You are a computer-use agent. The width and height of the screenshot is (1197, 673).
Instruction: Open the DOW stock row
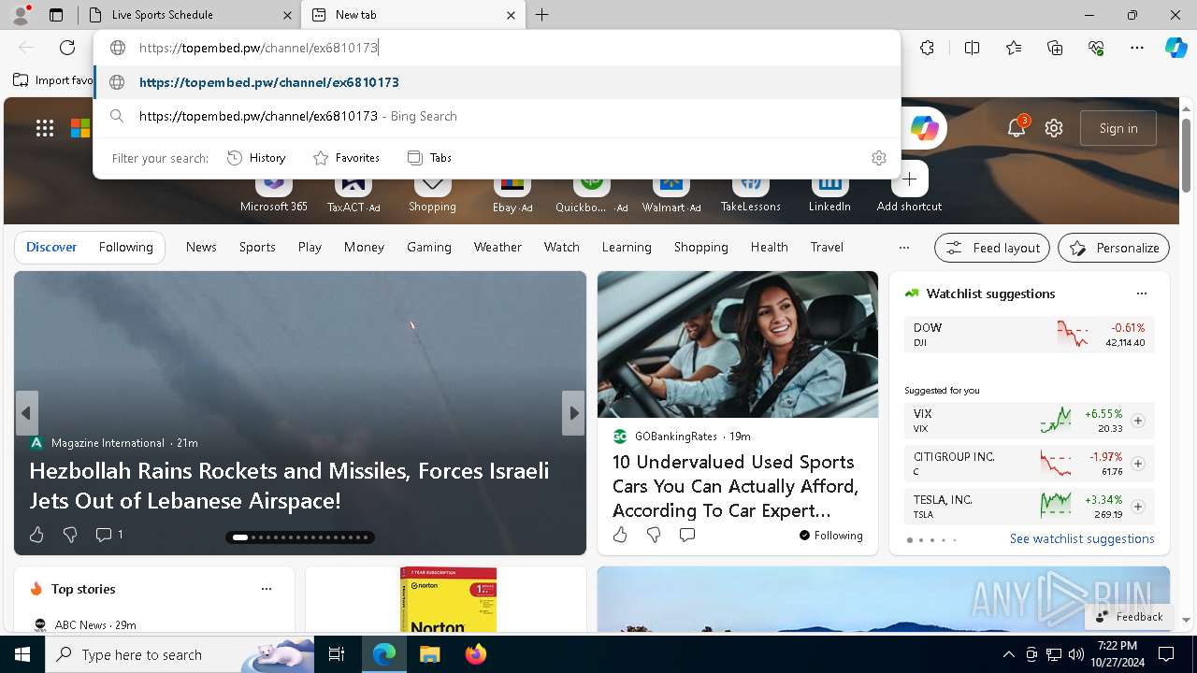tap(1029, 335)
